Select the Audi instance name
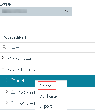This screenshot has width=95, height=111. [21, 81]
